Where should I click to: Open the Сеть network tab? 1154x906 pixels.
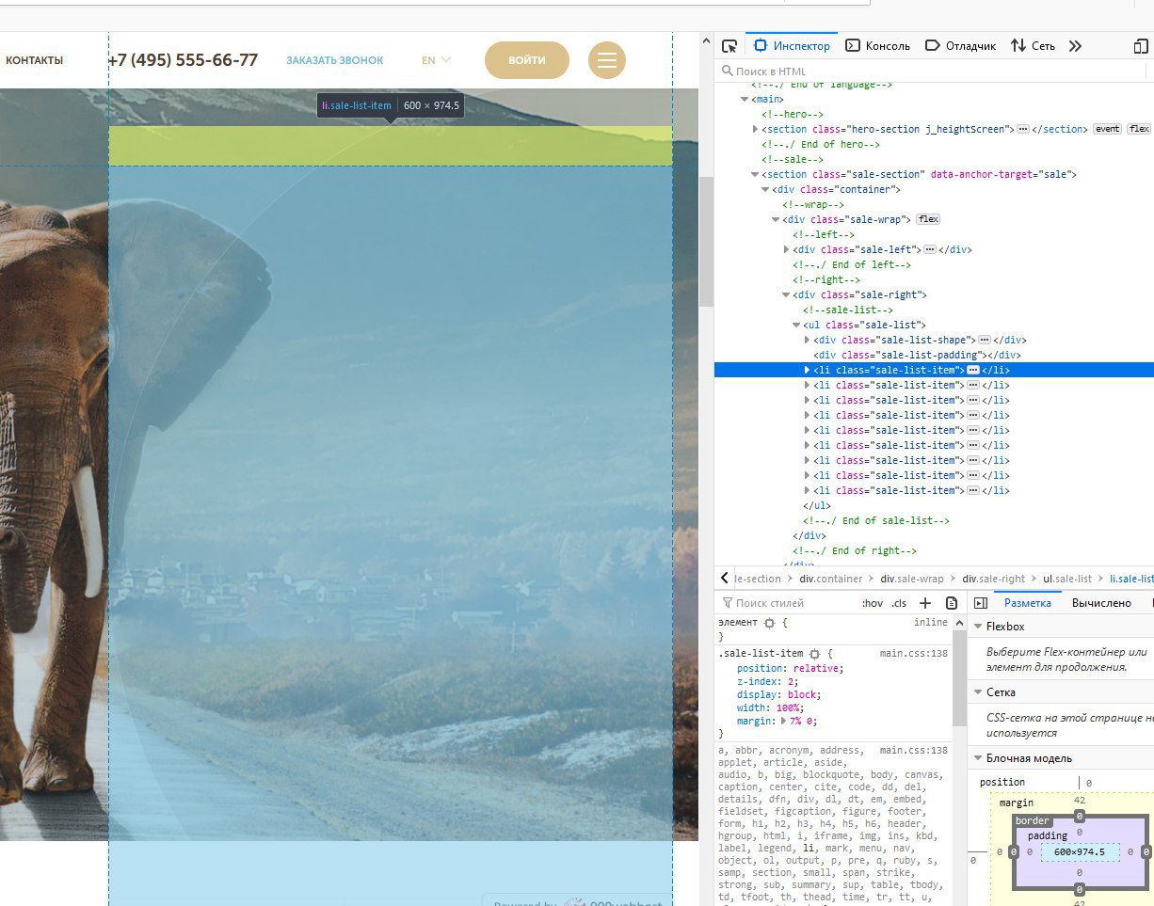pyautogui.click(x=1033, y=45)
